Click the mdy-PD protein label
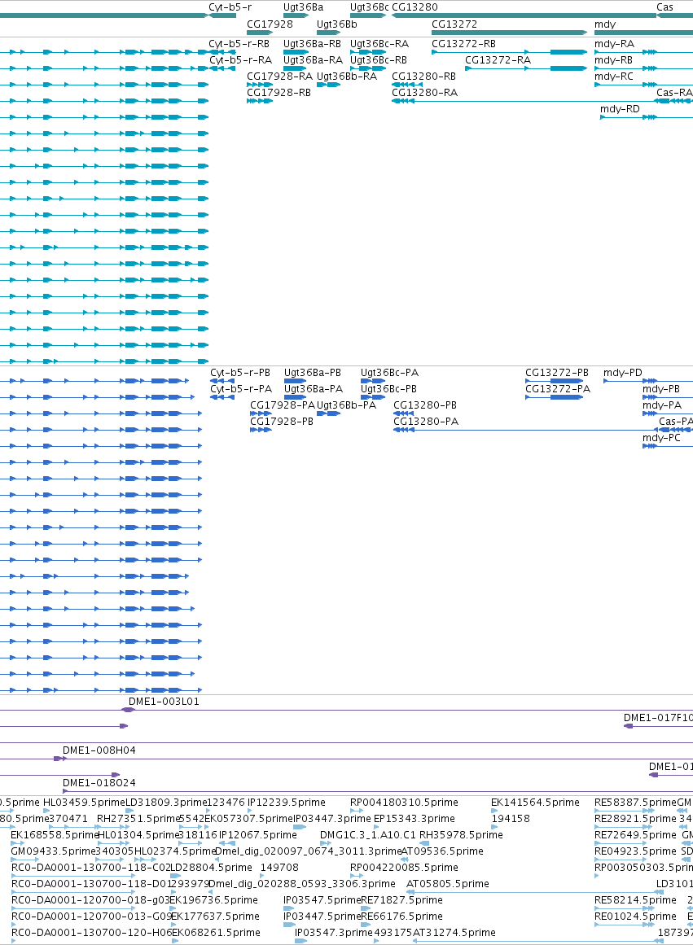Viewport: 693px width, 945px height. coord(622,373)
